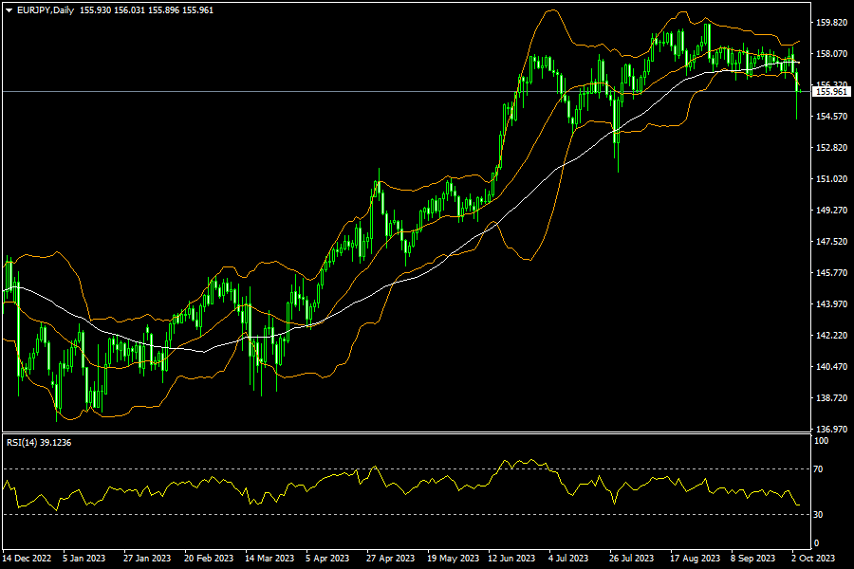Click the 149.270 price axis label

coord(831,211)
